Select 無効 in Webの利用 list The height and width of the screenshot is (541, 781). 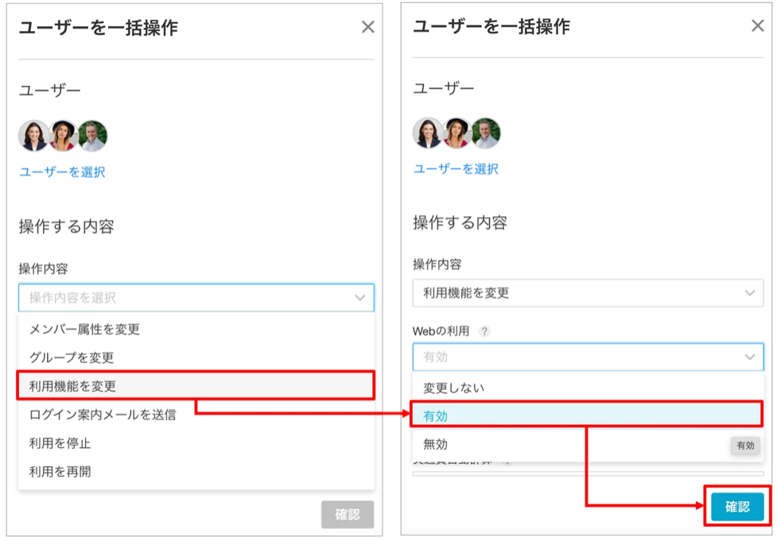(x=588, y=444)
